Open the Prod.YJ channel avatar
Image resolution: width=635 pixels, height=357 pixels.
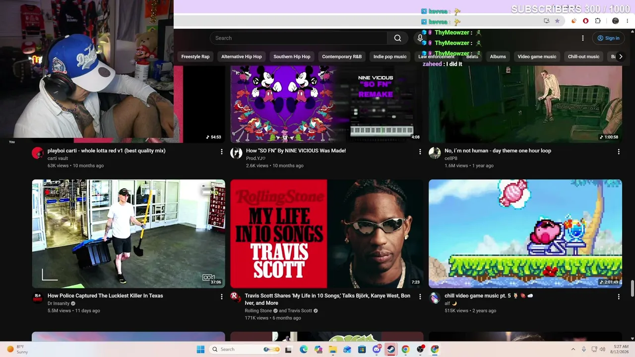pyautogui.click(x=236, y=153)
